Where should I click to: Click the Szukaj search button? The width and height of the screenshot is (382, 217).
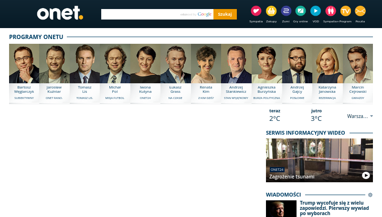[225, 14]
